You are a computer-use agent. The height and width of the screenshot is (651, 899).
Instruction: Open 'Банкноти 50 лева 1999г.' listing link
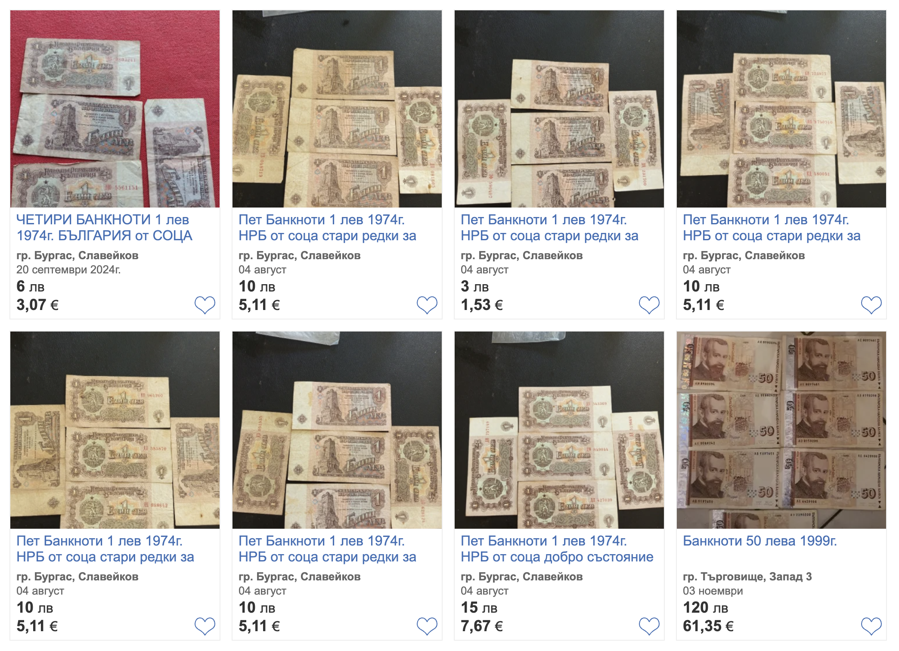760,541
